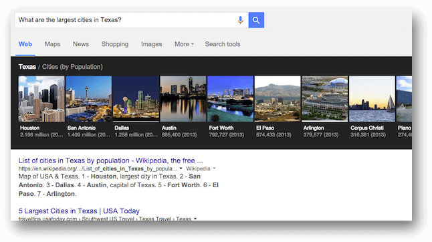Click the Arlington name label

[x=314, y=128]
